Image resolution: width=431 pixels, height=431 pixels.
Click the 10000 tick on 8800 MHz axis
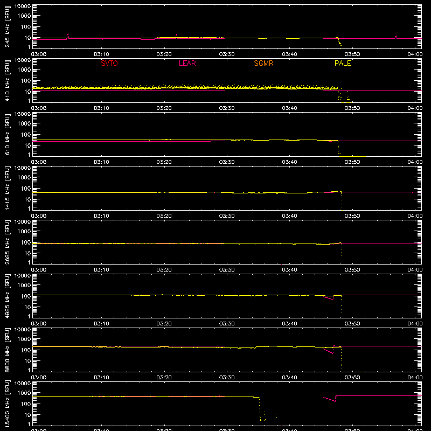pyautogui.click(x=23, y=330)
